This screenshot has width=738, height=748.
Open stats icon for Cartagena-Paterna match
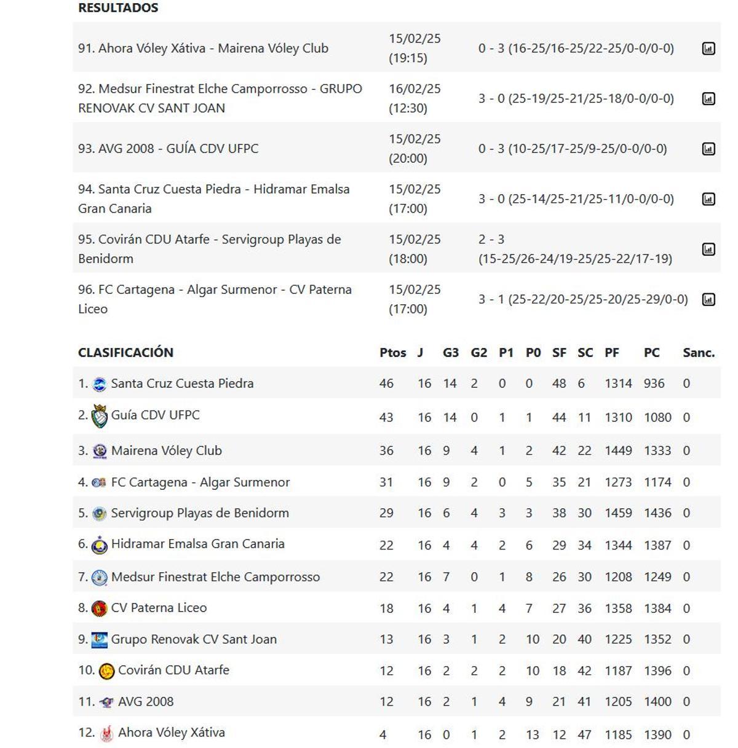click(x=708, y=300)
